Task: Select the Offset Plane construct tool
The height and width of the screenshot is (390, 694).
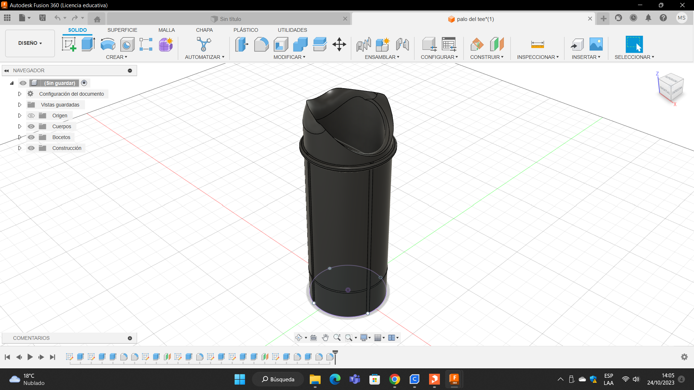Action: click(x=477, y=44)
